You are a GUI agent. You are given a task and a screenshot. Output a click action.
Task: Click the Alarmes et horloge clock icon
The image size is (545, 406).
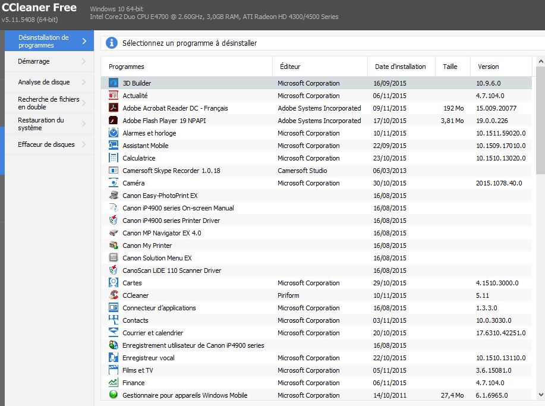[114, 133]
